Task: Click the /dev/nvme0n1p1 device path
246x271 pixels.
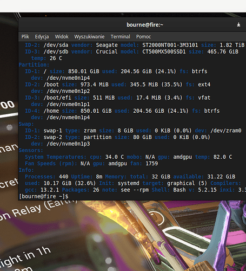Action: pos(68,104)
